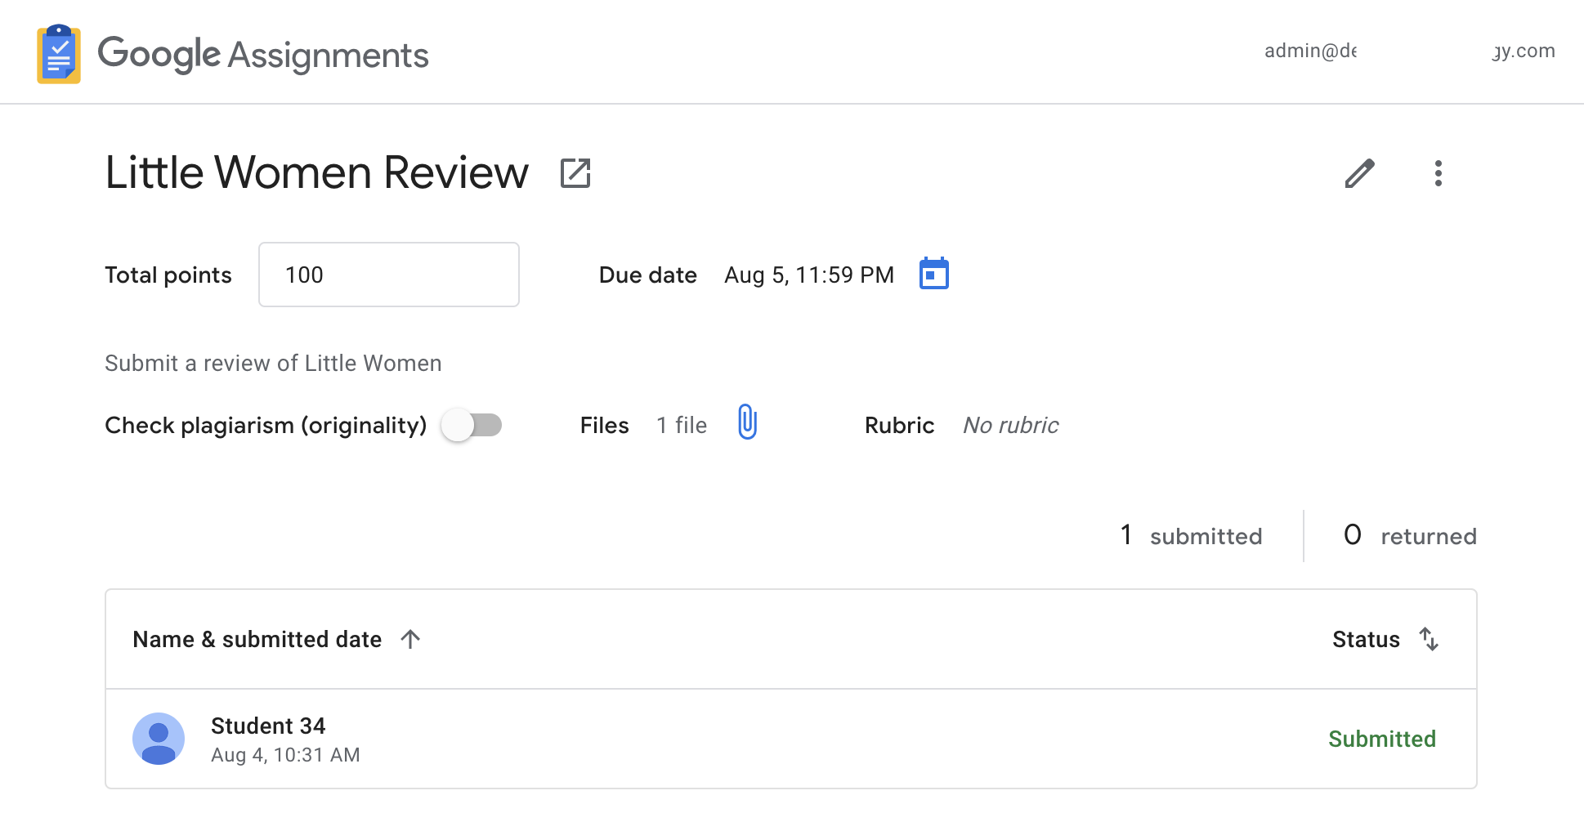
Task: Open the assignment in a new window
Action: [575, 172]
